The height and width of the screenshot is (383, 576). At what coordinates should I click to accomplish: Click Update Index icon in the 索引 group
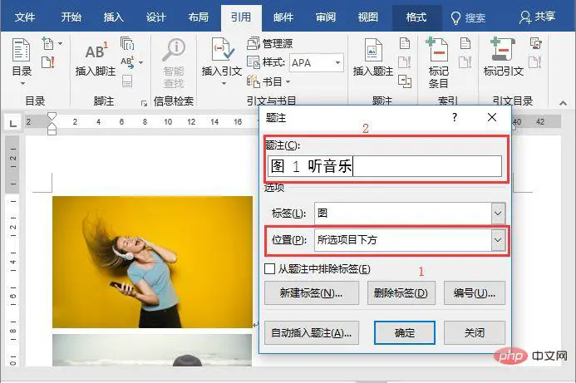(465, 62)
